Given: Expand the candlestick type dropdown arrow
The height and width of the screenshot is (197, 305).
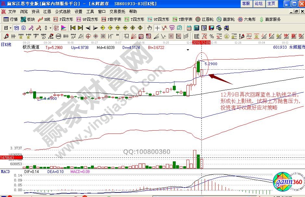Looking at the screenshot, I should (50, 28).
